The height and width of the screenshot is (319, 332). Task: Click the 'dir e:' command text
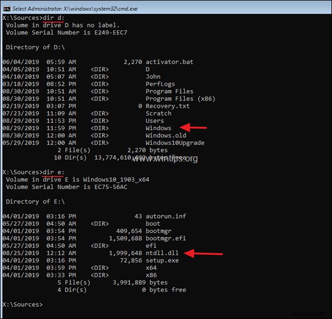coord(53,172)
